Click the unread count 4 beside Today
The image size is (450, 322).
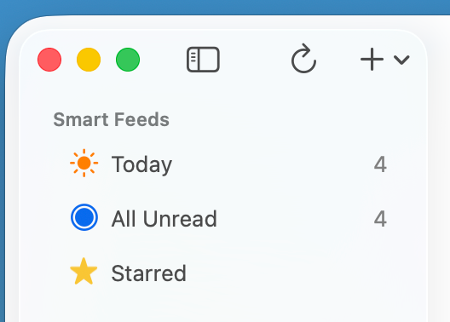coord(380,164)
